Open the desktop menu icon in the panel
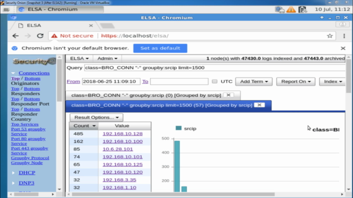The height and width of the screenshot is (198, 353). point(6,9)
